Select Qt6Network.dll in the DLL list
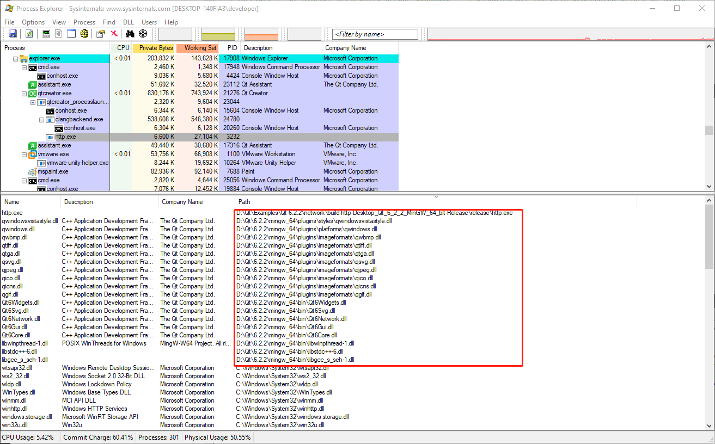Viewport: 715px width, 444px height. point(21,318)
